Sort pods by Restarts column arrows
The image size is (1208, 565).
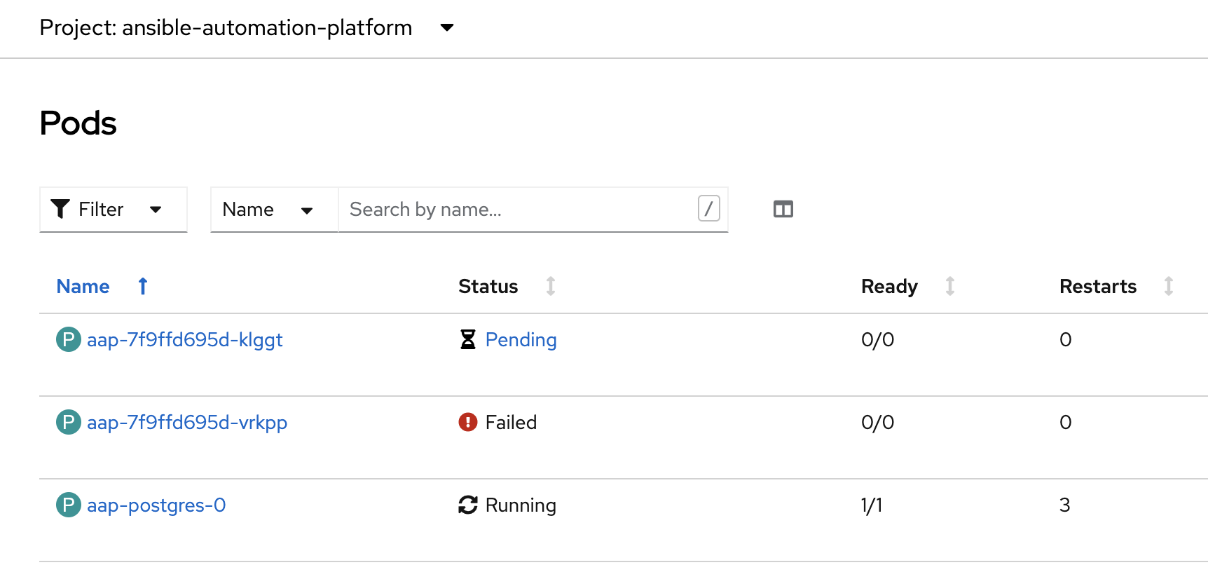pos(1168,287)
